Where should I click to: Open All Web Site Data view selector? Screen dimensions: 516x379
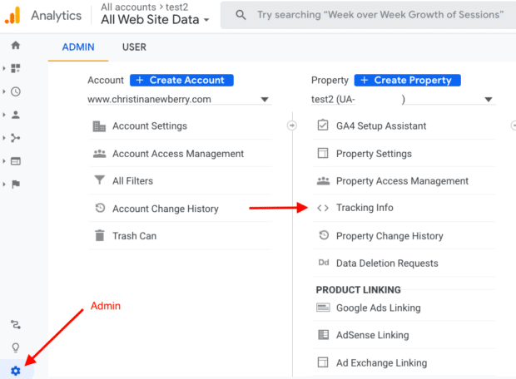tap(156, 19)
